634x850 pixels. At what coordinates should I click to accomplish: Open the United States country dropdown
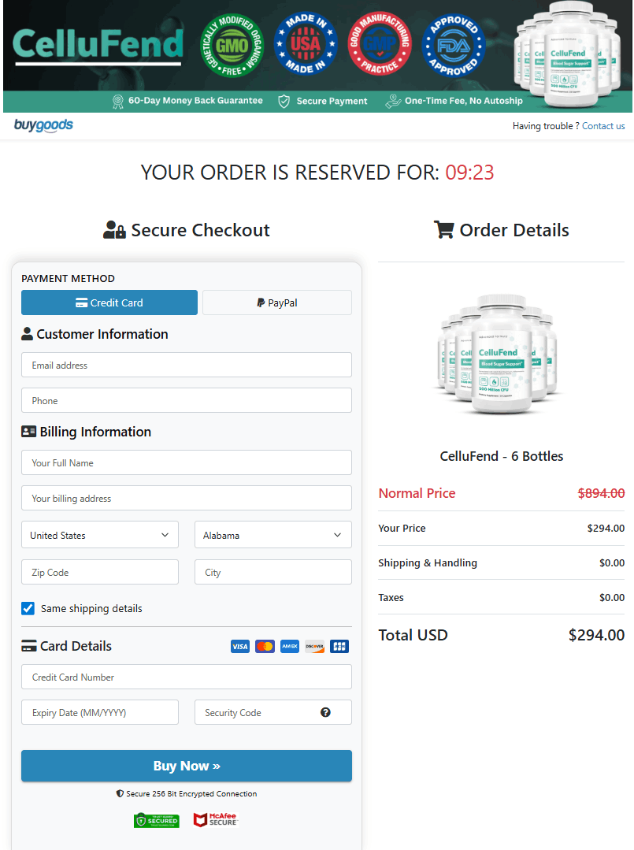[99, 535]
